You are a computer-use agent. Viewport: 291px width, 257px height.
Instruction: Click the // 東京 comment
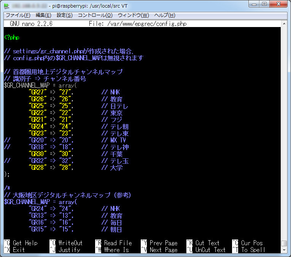tap(112, 113)
